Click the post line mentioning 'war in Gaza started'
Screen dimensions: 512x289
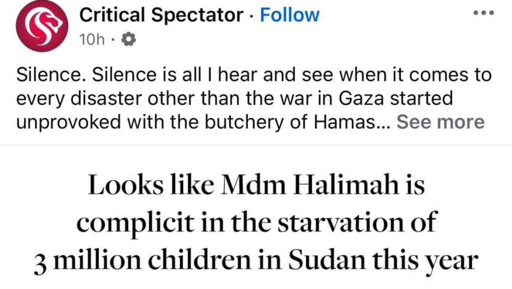(x=234, y=98)
